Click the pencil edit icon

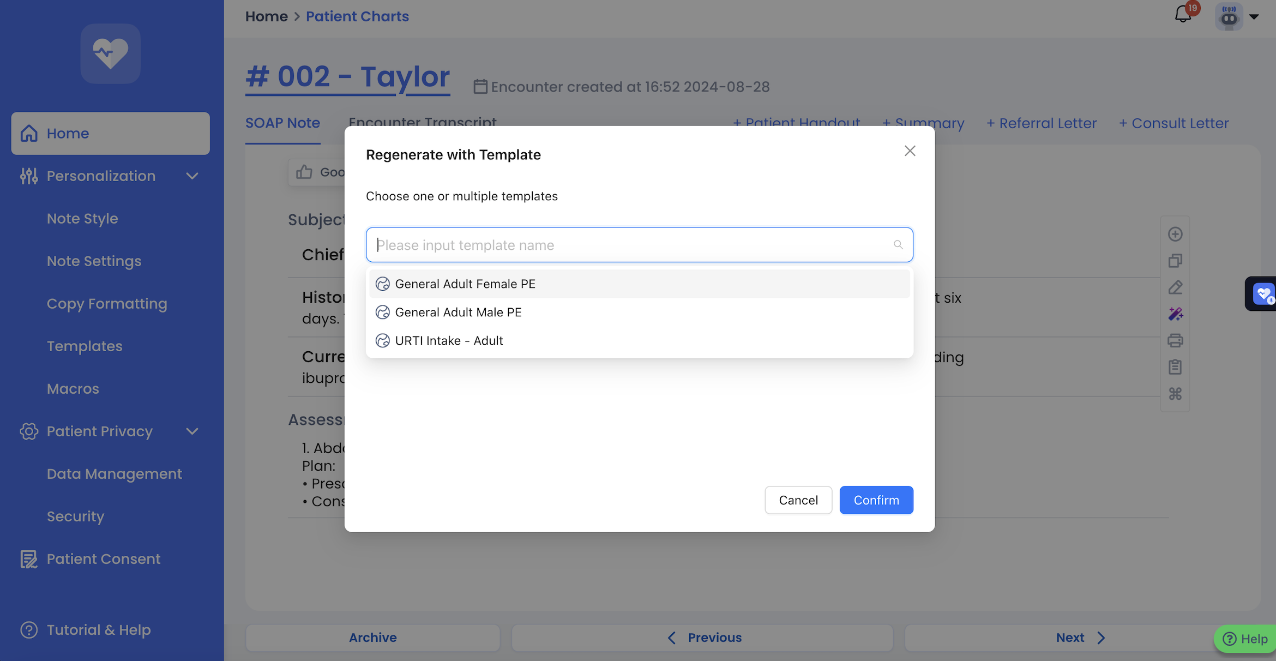pyautogui.click(x=1175, y=287)
